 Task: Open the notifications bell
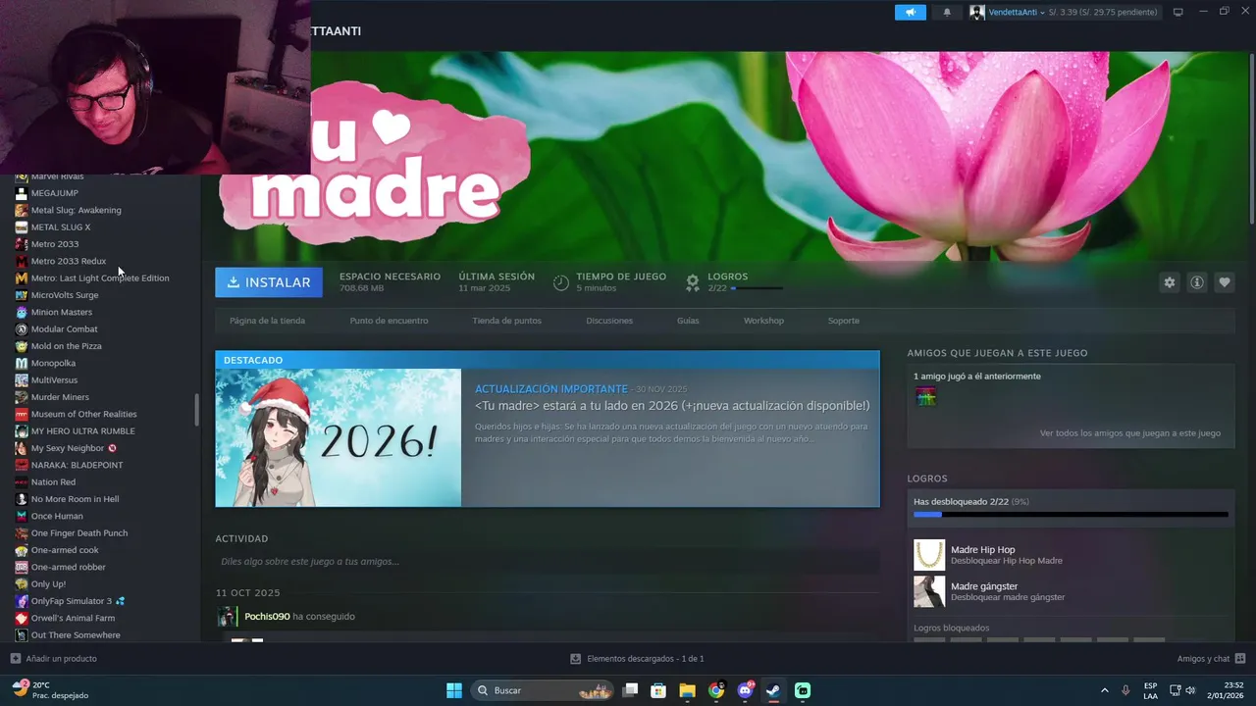pos(947,12)
